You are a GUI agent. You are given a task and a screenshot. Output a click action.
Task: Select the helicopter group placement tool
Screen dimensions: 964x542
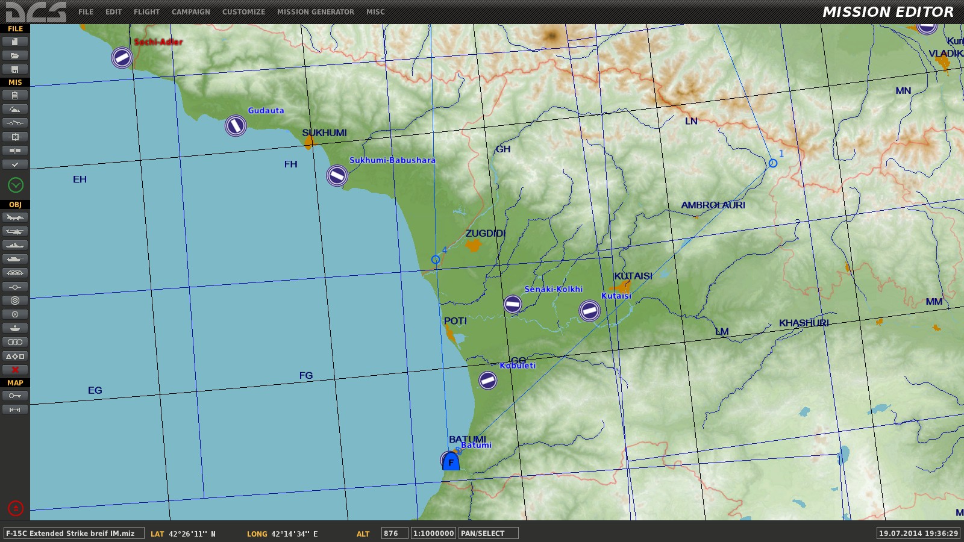click(15, 231)
